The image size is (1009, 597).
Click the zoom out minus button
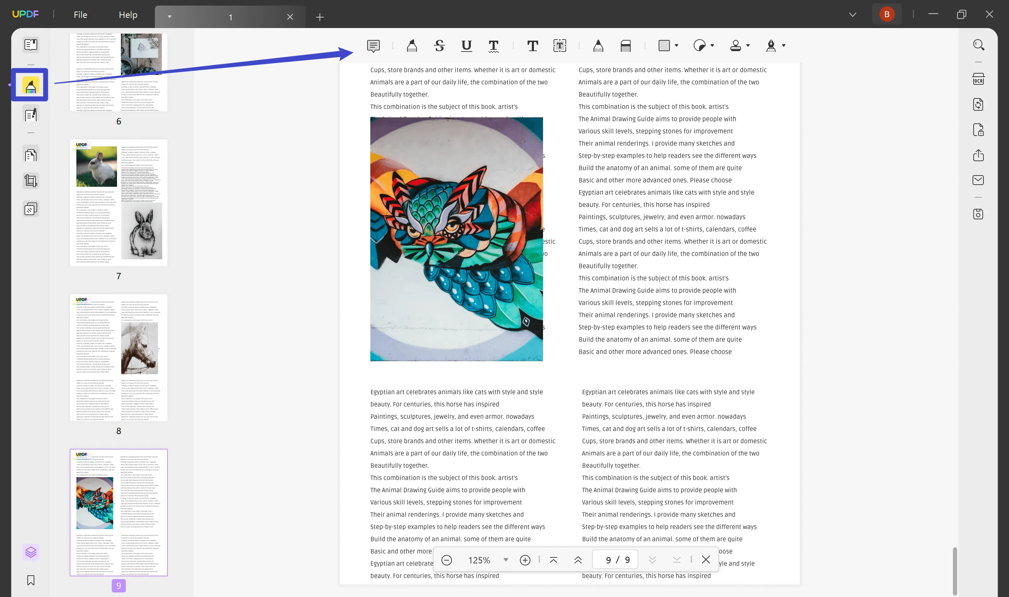point(446,560)
